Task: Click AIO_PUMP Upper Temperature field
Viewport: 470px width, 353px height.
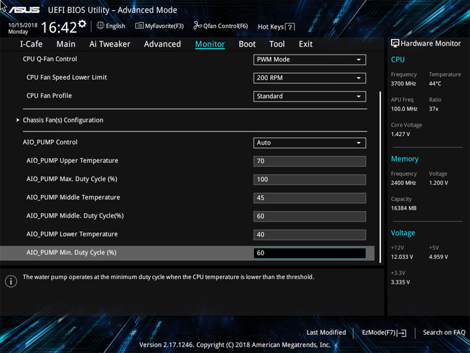Action: tap(309, 161)
